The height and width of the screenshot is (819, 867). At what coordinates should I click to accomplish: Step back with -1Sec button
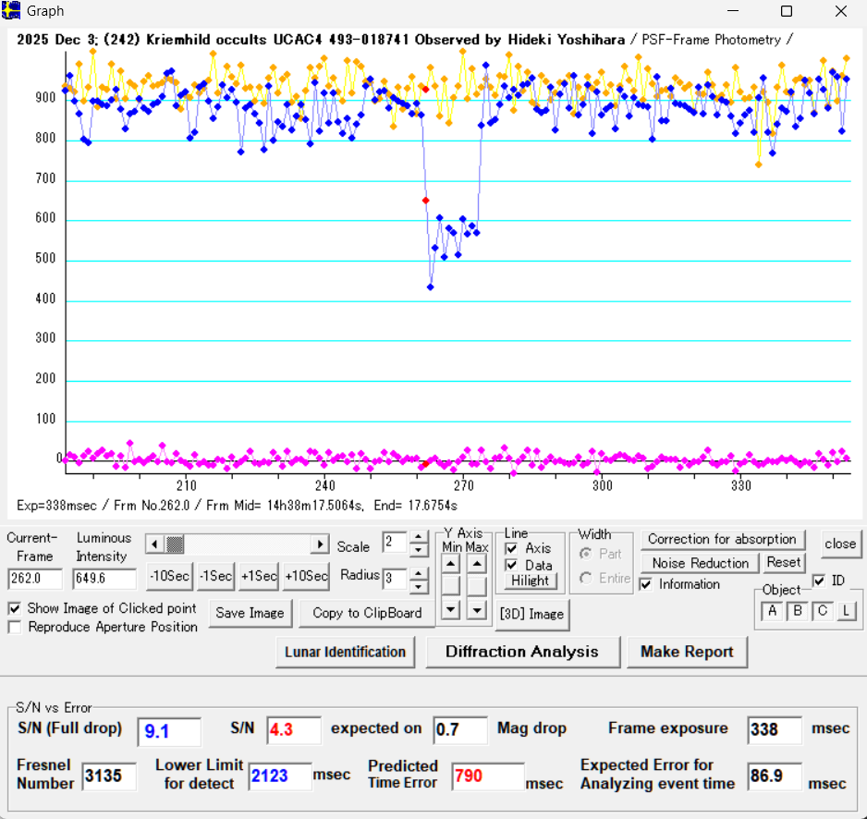[216, 576]
